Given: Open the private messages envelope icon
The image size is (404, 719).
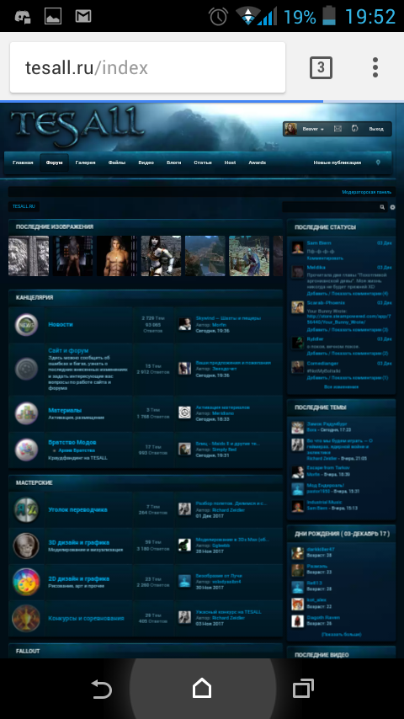Looking at the screenshot, I should coord(338,130).
